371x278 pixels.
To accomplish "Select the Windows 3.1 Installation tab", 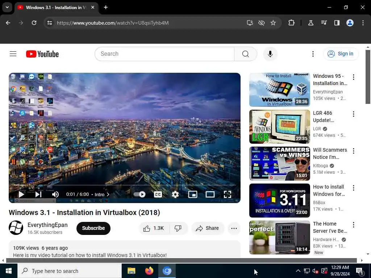I will [x=55, y=8].
